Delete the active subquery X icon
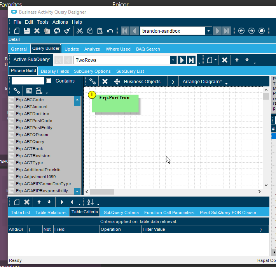This screenshot has height=267, width=276. click(225, 60)
